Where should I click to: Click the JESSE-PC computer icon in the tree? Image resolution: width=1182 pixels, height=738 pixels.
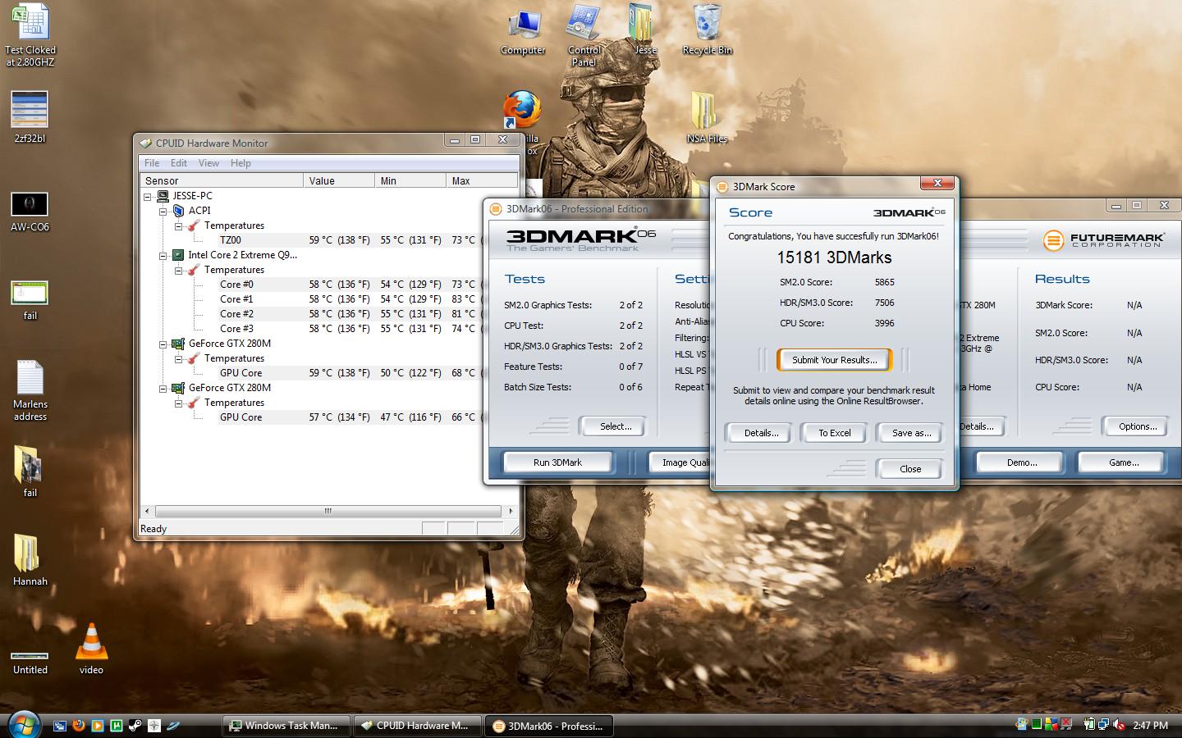[x=163, y=196]
